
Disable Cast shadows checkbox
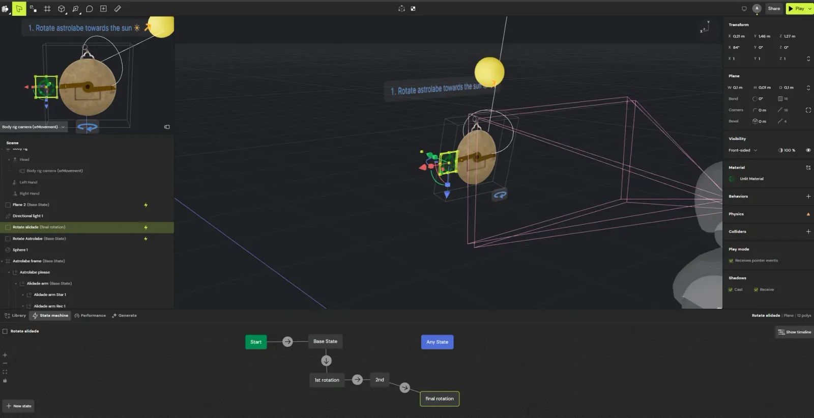point(731,290)
